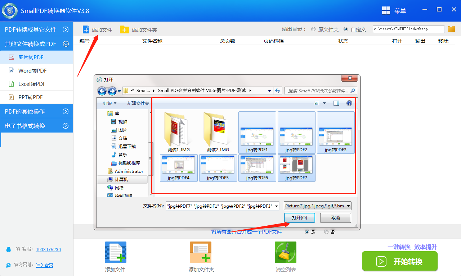The width and height of the screenshot is (461, 276).
Task: Click the back navigation arrow in dialog
Action: 102,91
